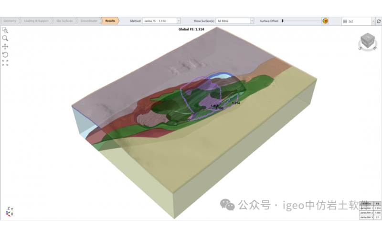The height and width of the screenshot is (238, 382).
Task: Switch to the Groundwater tab
Action: [90, 21]
